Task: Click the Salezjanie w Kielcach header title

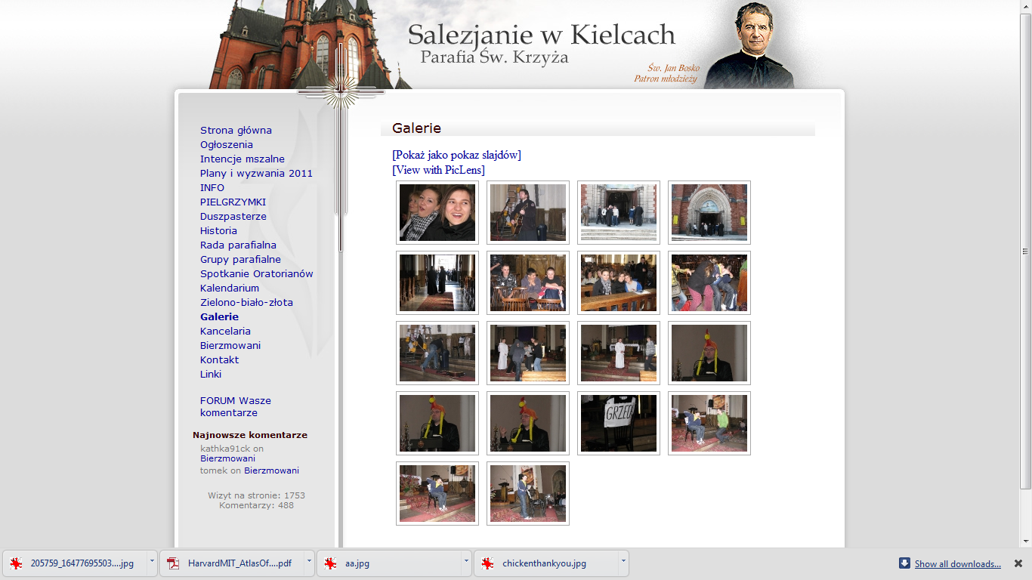Action: coord(541,35)
